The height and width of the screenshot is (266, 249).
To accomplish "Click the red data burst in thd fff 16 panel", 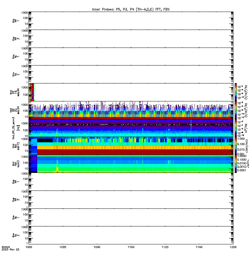I will pos(32,92).
